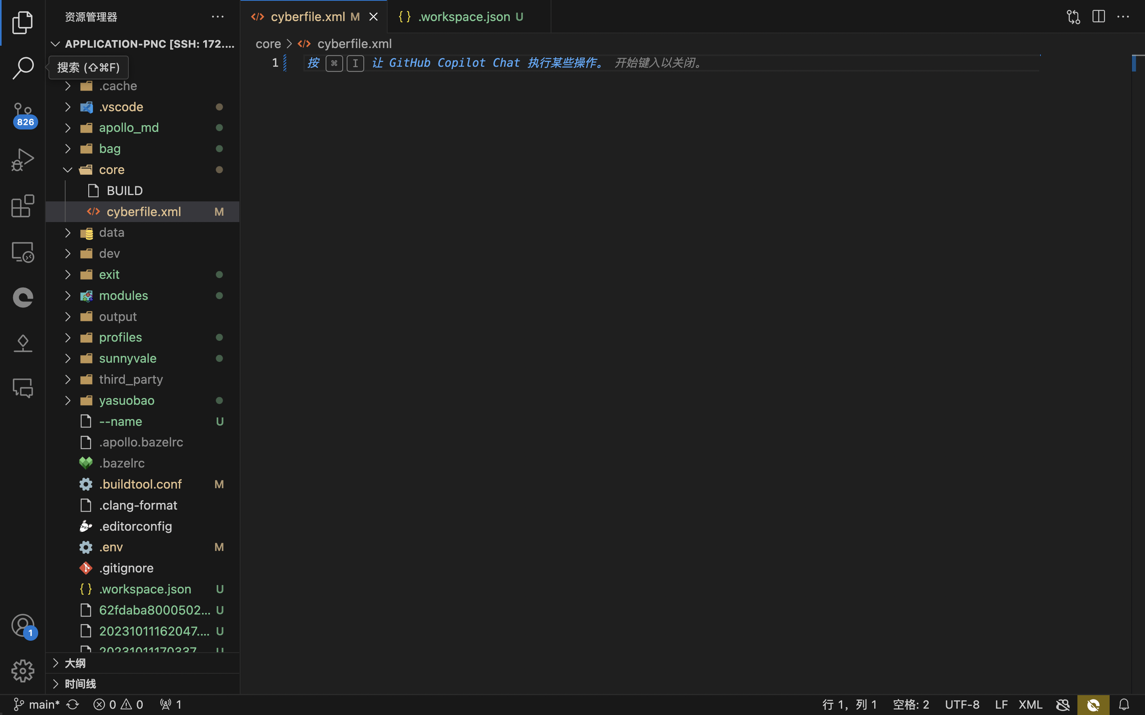Viewport: 1145px width, 715px height.
Task: Open the Manage settings gear
Action: (22, 671)
